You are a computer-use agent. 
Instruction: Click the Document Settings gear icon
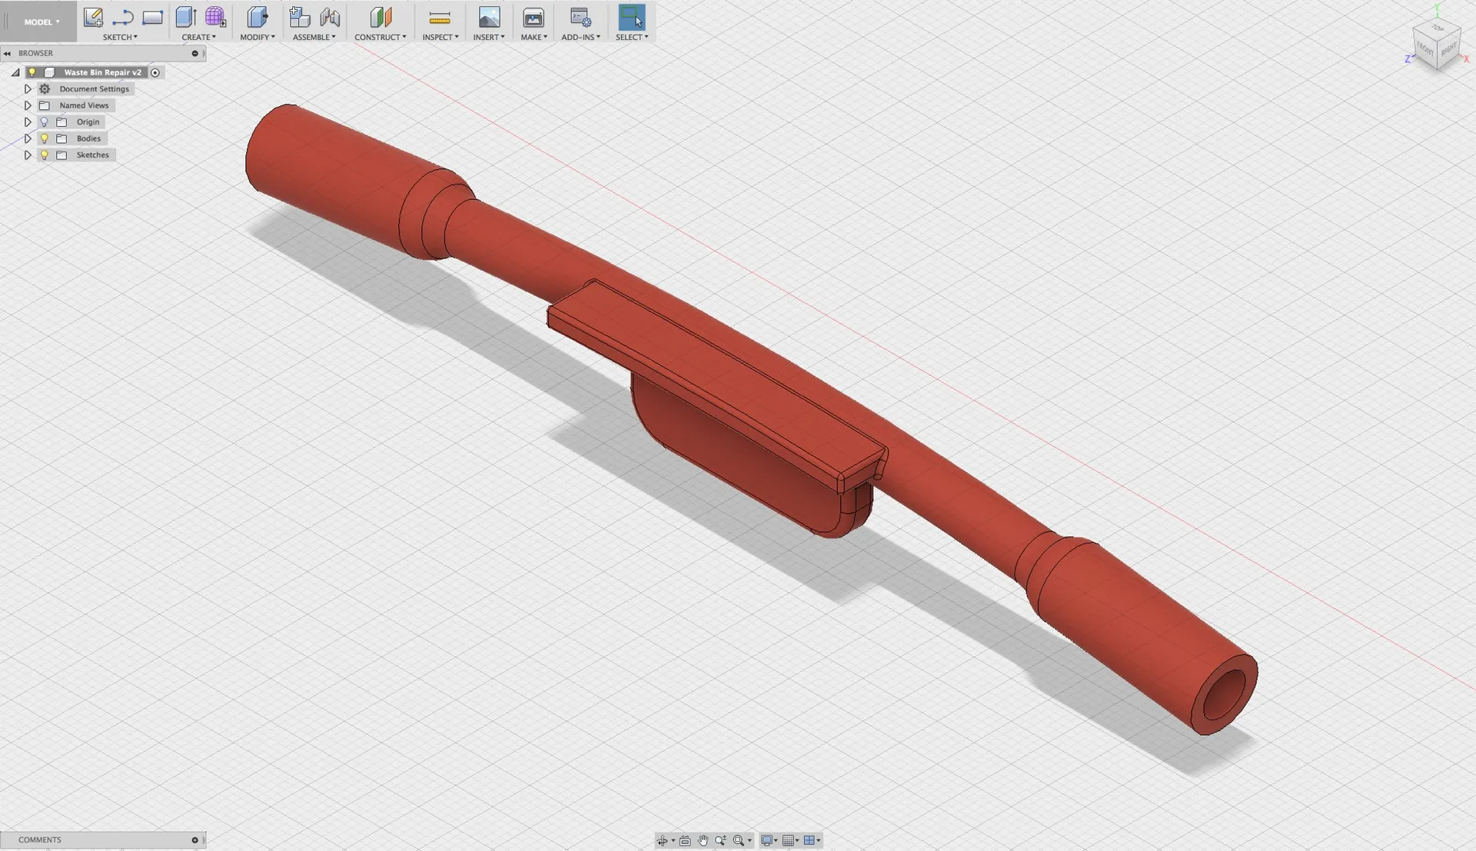(45, 88)
